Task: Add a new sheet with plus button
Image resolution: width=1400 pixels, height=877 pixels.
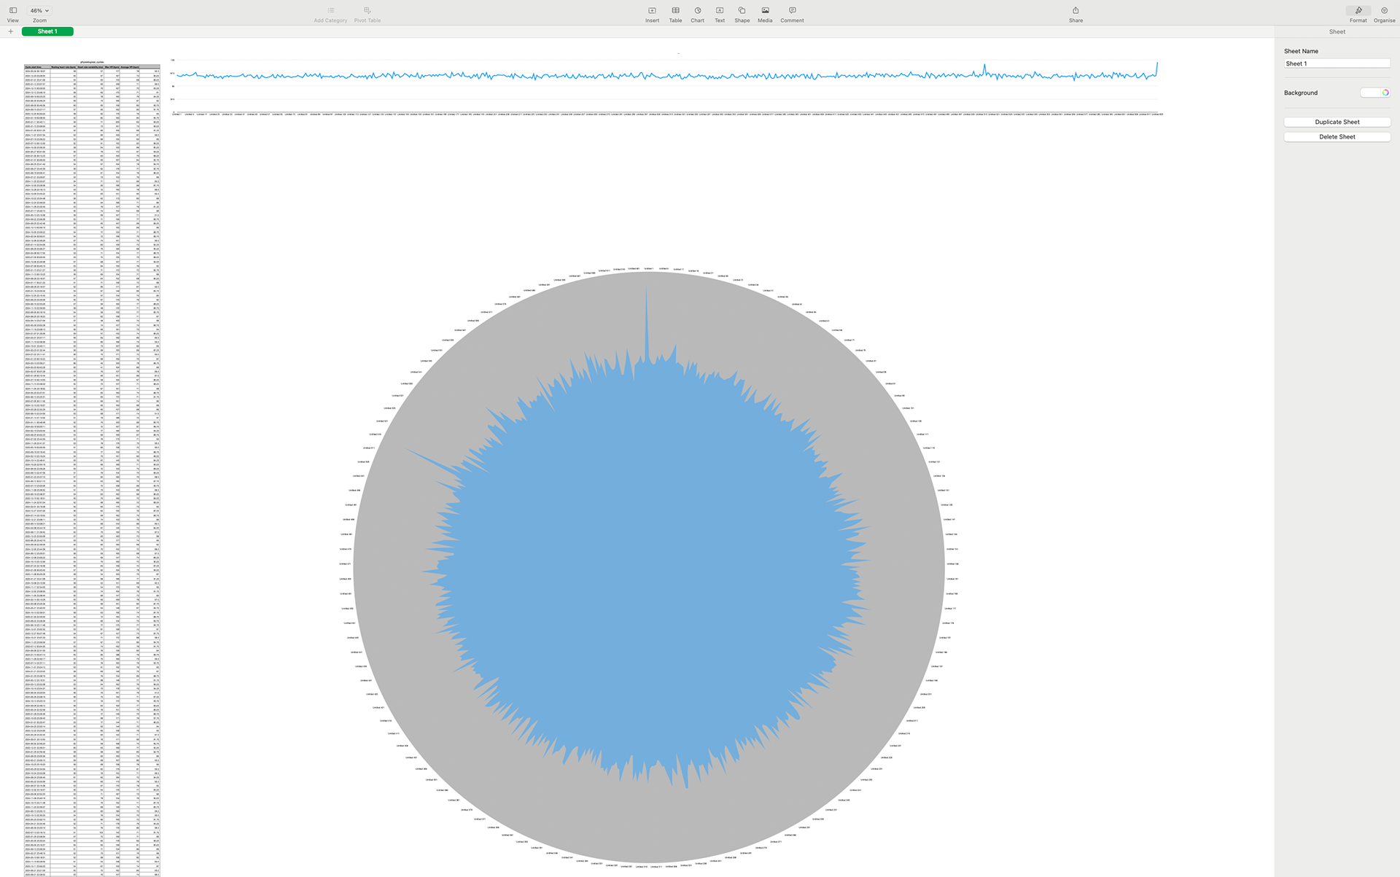Action: pyautogui.click(x=10, y=31)
